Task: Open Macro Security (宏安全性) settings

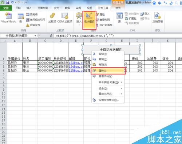Action: coord(33,25)
